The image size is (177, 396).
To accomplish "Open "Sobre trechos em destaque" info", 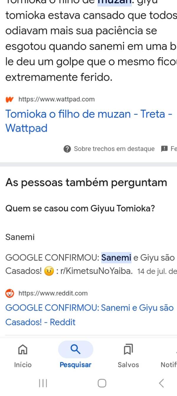I will 114,149.
